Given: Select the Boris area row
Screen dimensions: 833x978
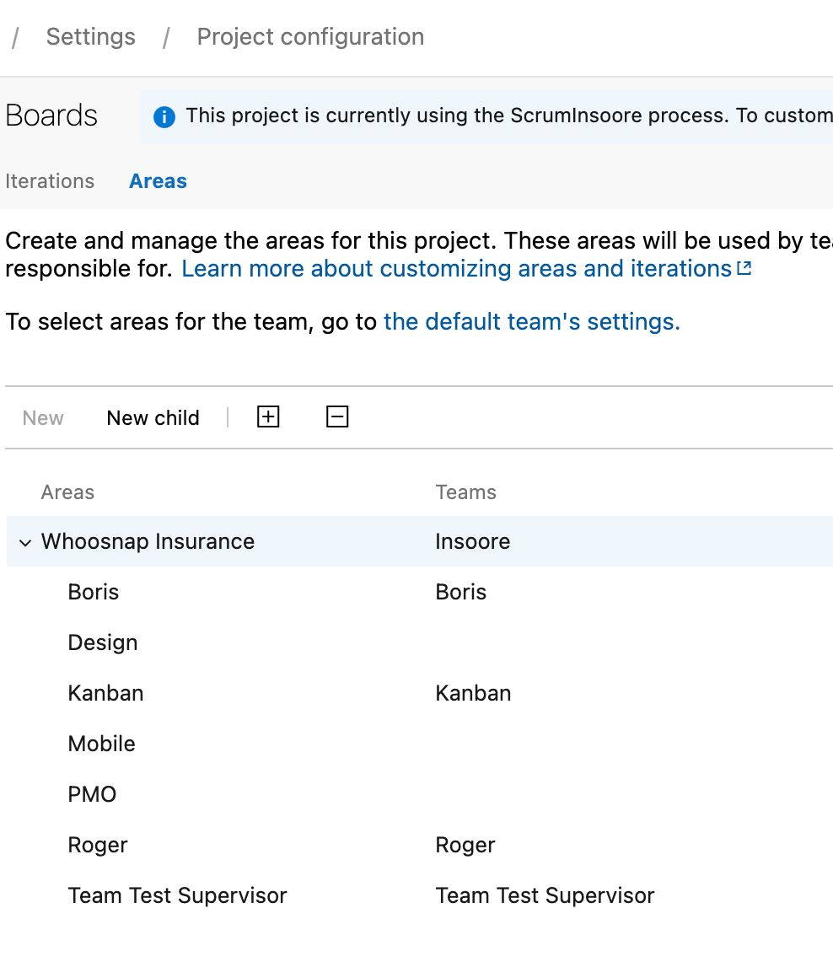Looking at the screenshot, I should click(x=94, y=592).
